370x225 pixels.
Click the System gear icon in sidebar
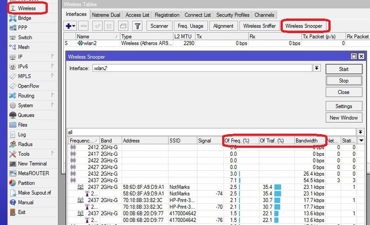coord(13,106)
